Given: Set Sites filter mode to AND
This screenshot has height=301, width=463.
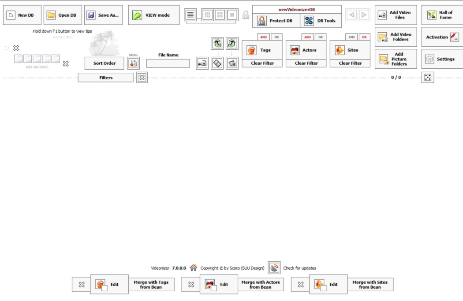Looking at the screenshot, I should point(352,37).
